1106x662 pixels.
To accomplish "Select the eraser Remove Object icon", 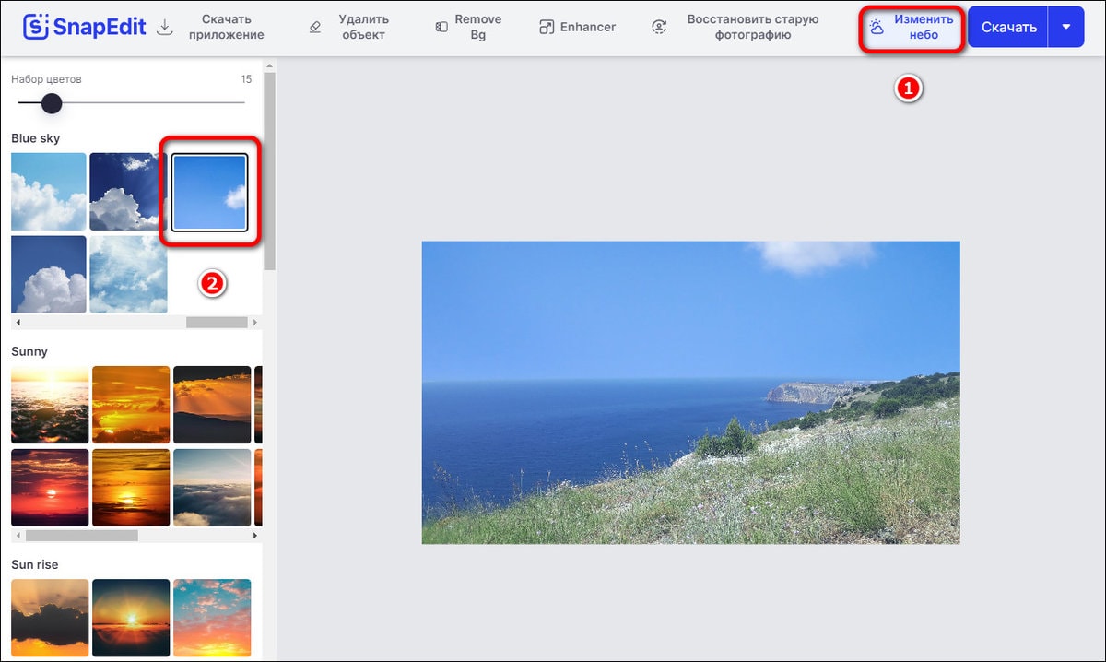I will [315, 27].
